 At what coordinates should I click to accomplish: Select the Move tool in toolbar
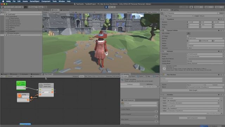tap(7, 7)
